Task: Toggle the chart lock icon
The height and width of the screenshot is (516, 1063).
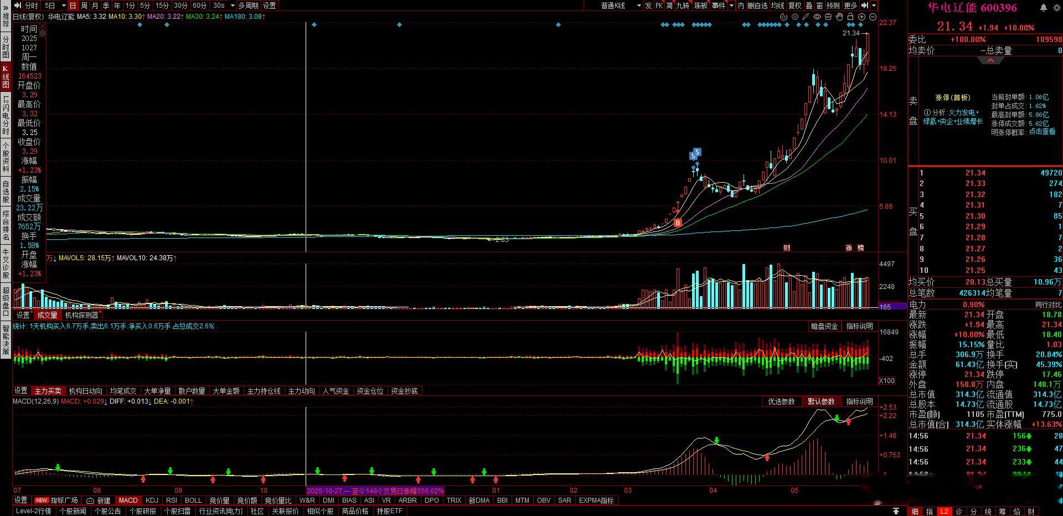Action: 850,17
